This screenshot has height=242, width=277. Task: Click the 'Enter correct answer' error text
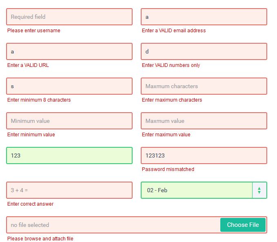31,204
